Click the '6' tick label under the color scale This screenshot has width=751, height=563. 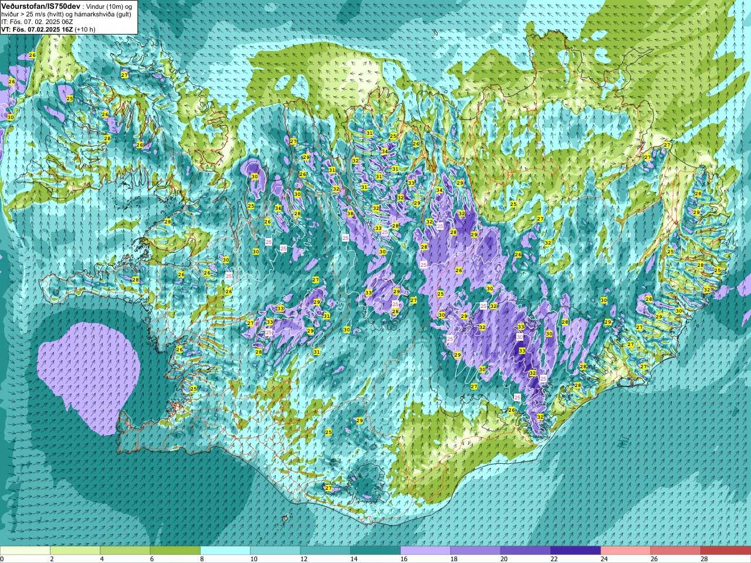pos(152,559)
